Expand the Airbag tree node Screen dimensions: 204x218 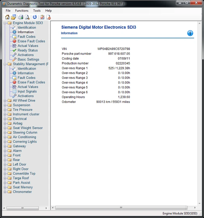point(5,124)
